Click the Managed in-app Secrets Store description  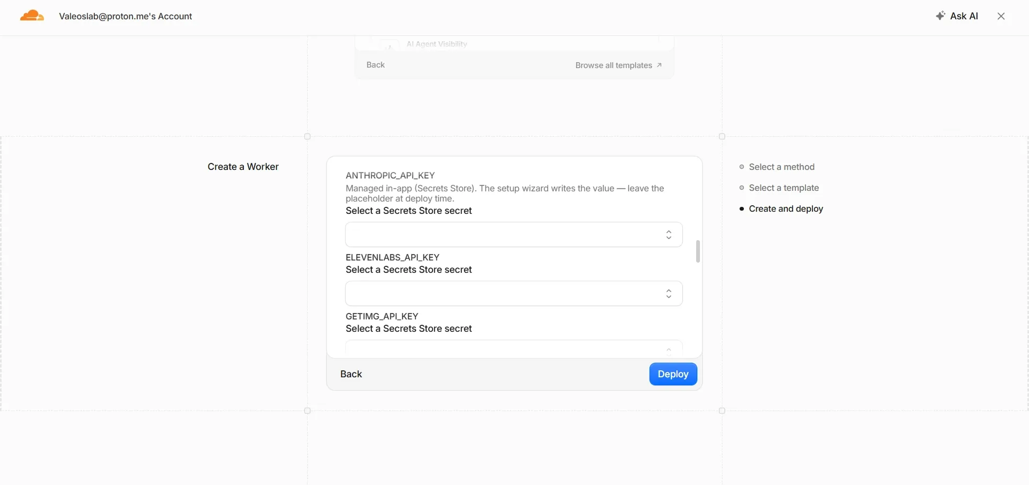[x=505, y=193]
